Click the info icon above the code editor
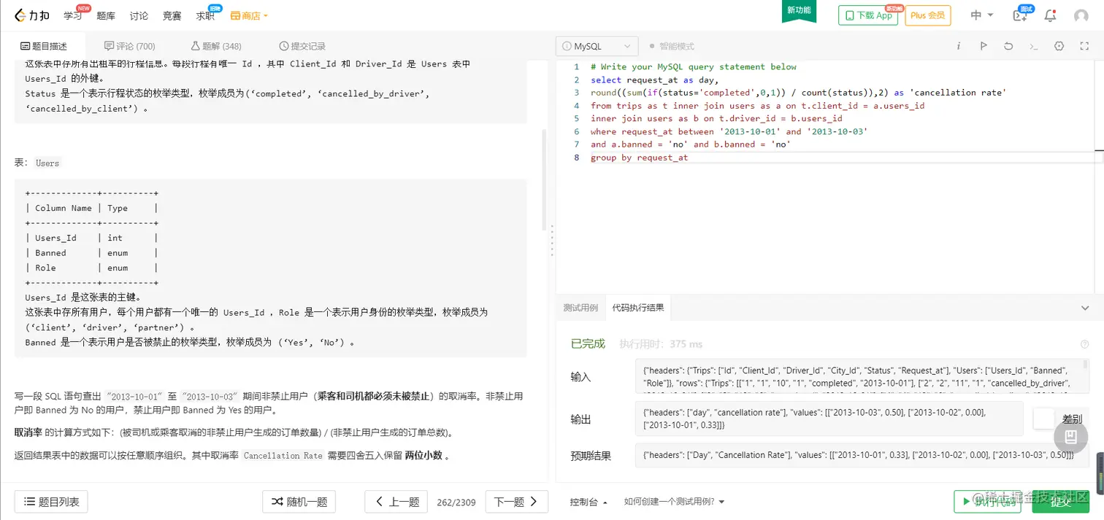1104x520 pixels. pos(958,45)
